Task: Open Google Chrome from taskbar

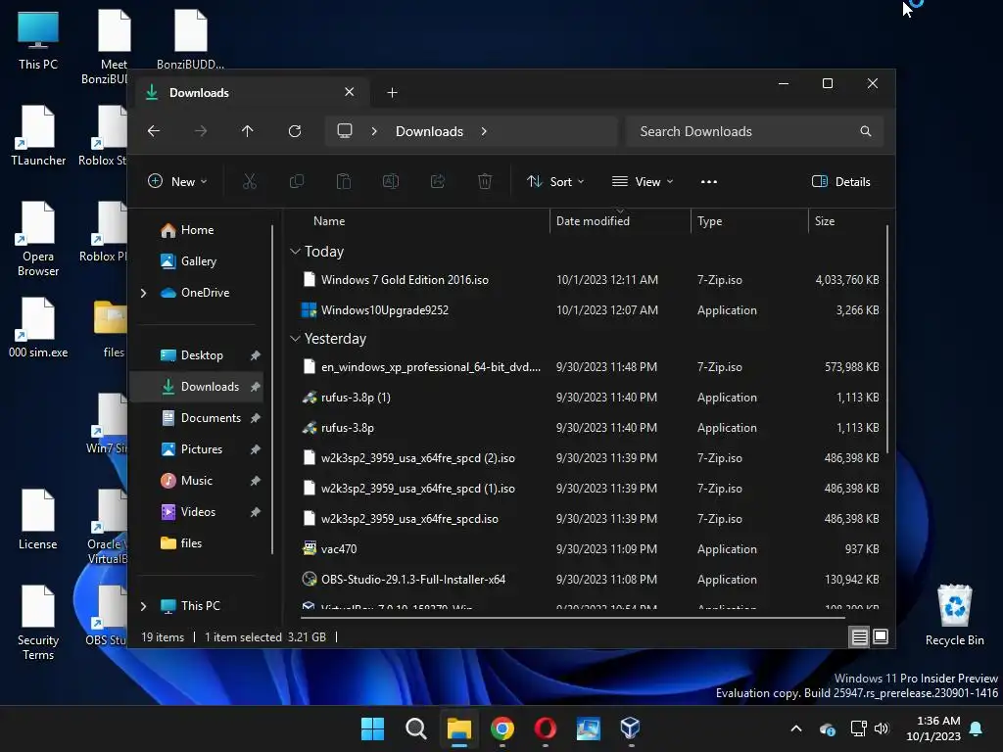Action: (502, 728)
